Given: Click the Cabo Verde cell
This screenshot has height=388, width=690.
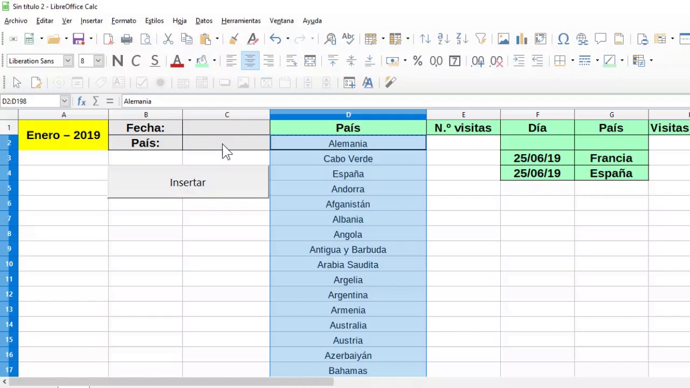Looking at the screenshot, I should click(x=348, y=159).
